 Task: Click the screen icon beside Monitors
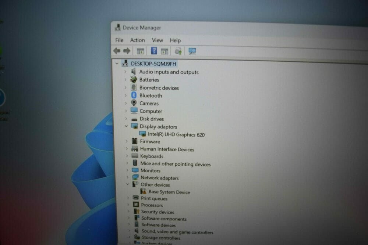[x=135, y=170]
